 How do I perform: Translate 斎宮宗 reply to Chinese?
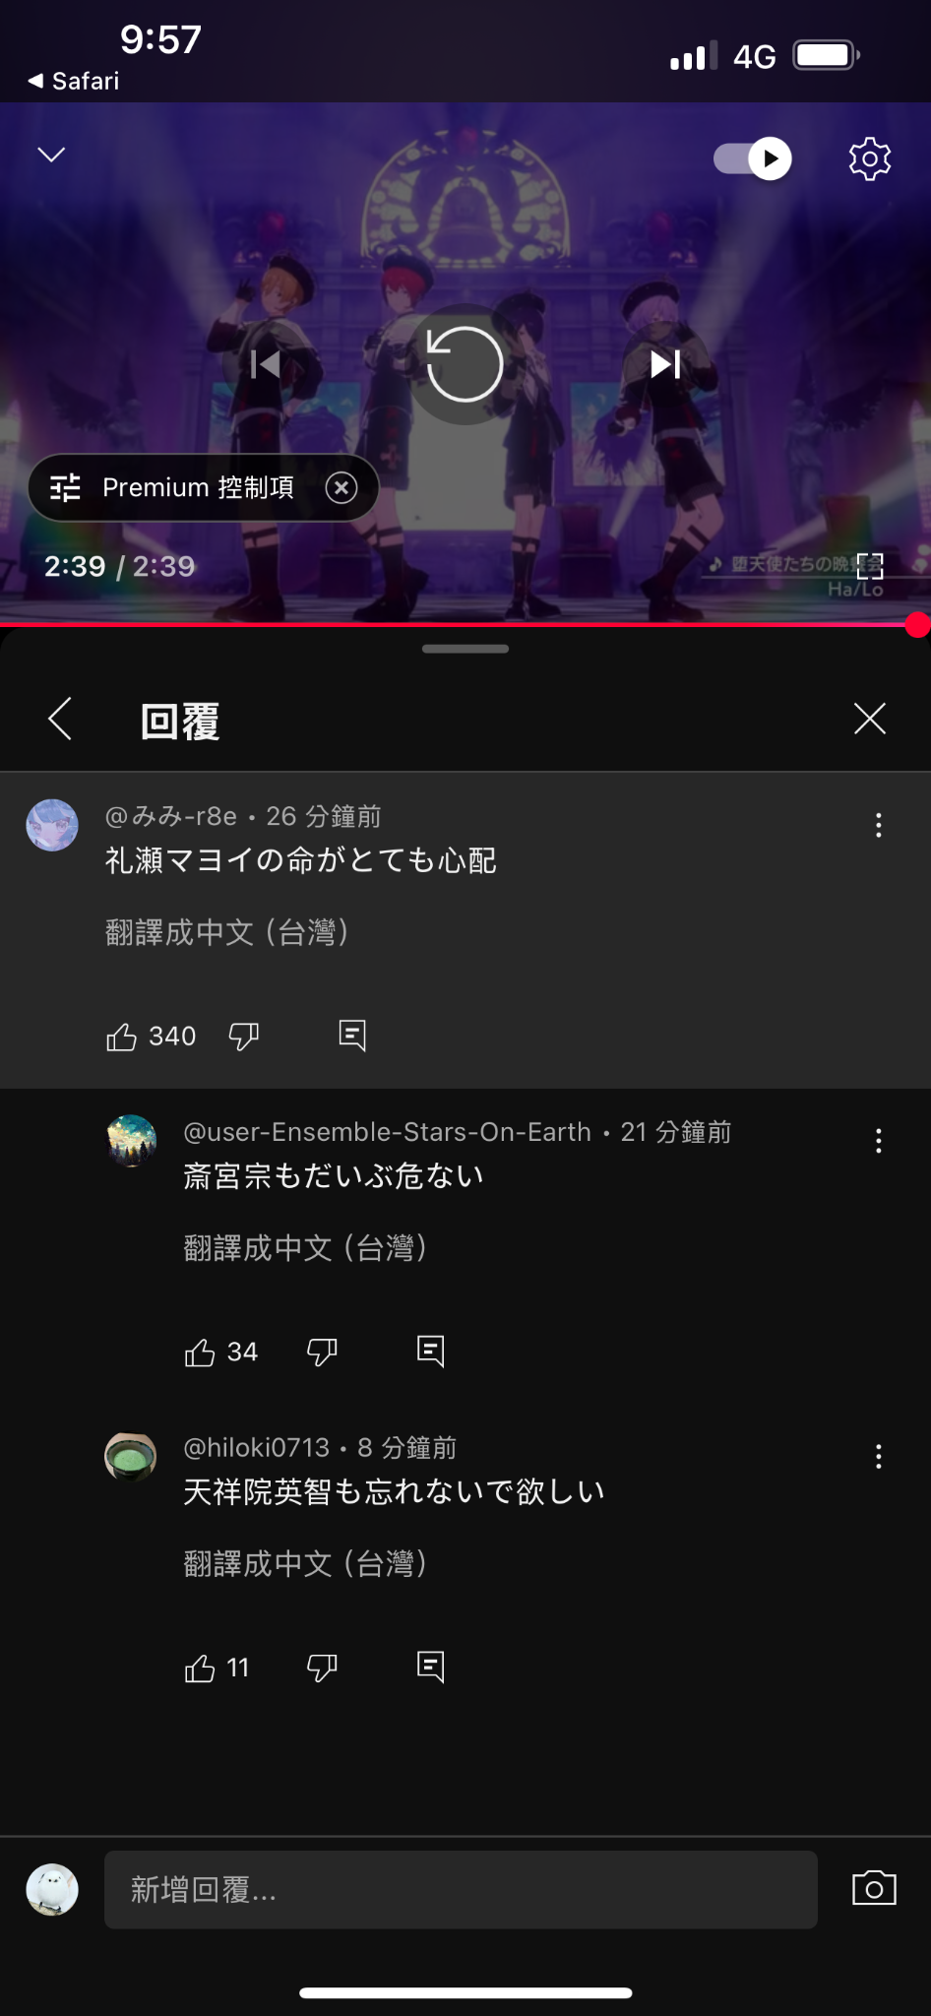coord(305,1248)
